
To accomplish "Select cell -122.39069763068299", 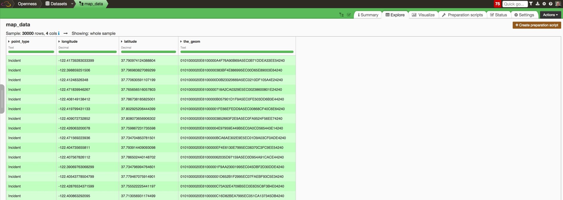I will pyautogui.click(x=88, y=167).
